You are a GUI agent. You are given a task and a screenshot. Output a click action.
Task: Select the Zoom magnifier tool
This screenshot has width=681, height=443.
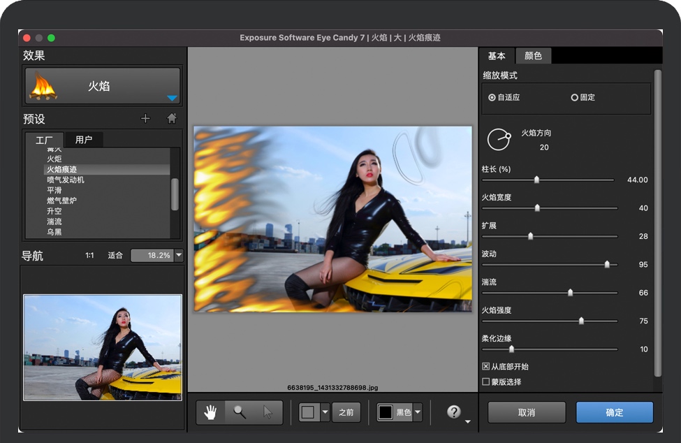coord(240,412)
